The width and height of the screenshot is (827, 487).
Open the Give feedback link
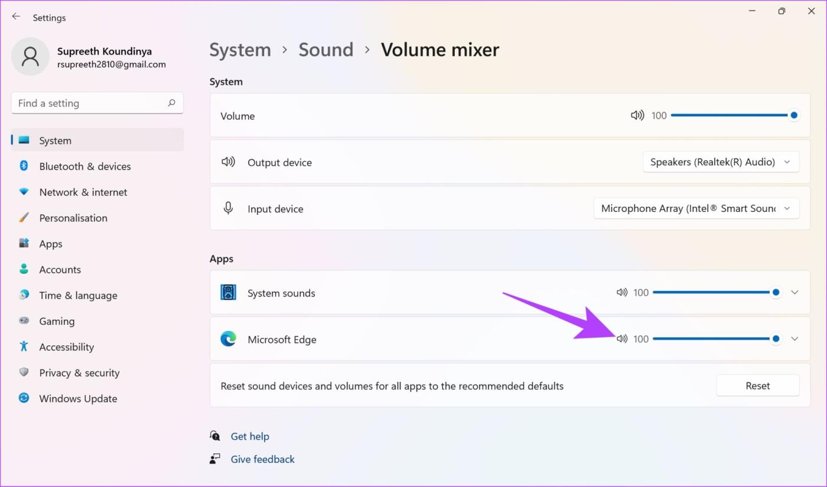click(262, 459)
